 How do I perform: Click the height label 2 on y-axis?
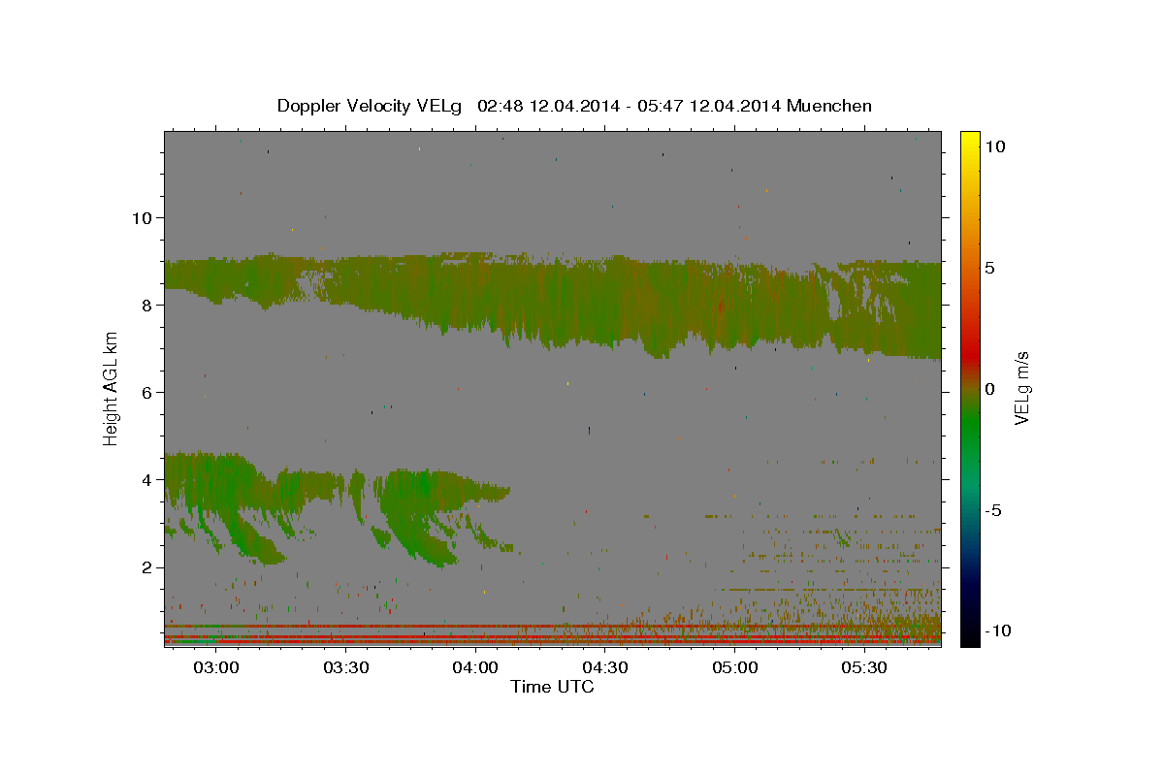click(147, 567)
